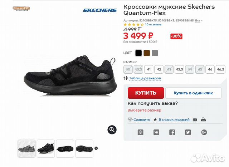Select size 41

pyautogui.click(x=149, y=69)
